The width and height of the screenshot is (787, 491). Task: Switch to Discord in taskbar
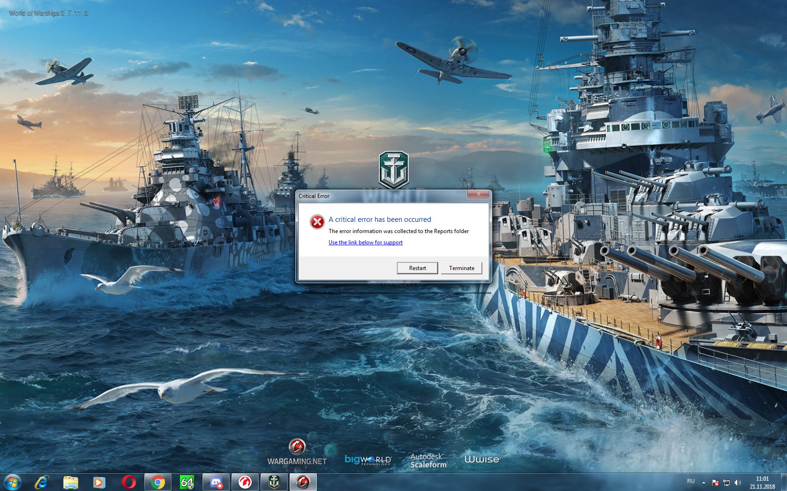[216, 482]
